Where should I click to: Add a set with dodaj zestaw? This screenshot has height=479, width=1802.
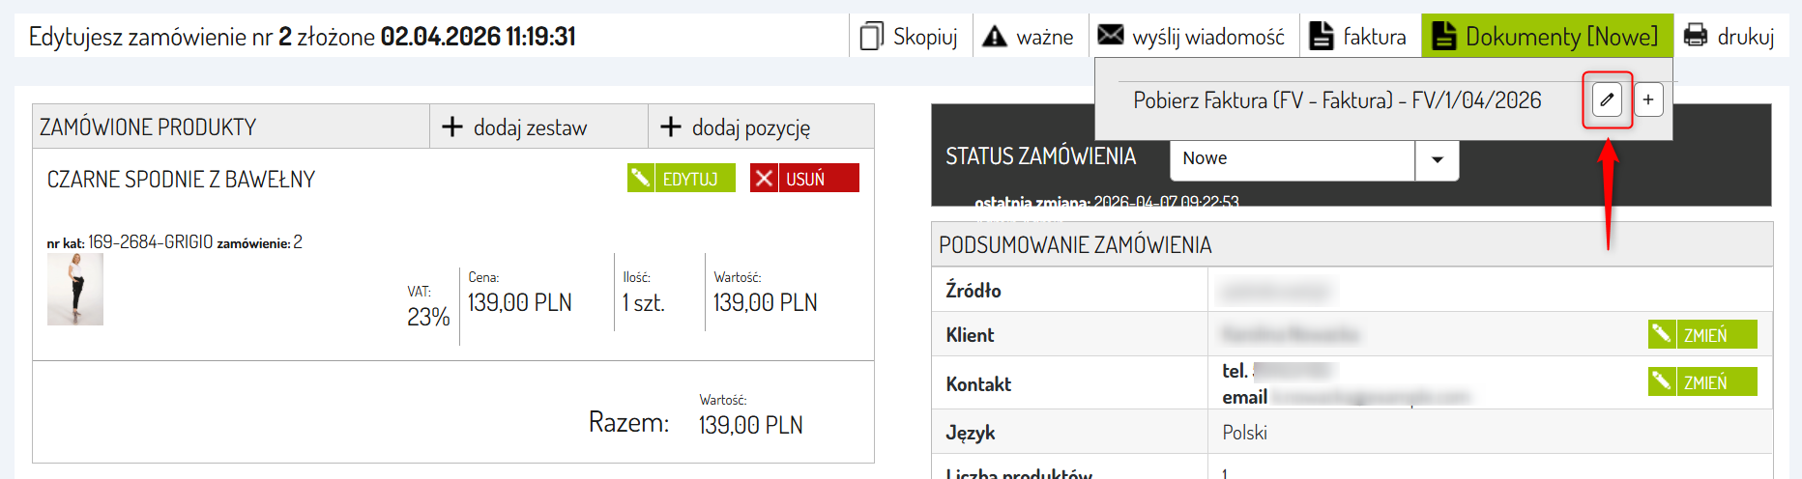click(x=515, y=127)
